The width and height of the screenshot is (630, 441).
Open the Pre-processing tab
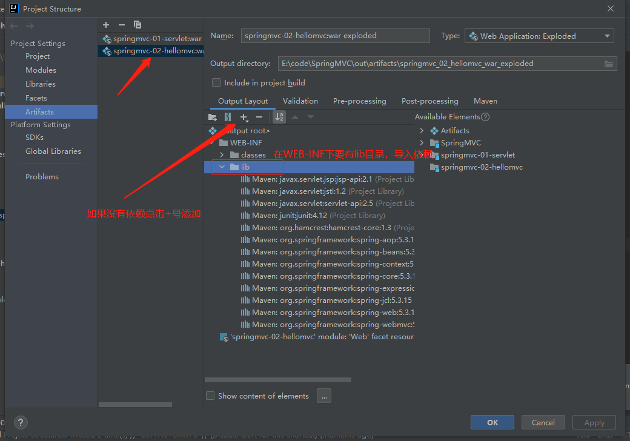pyautogui.click(x=360, y=101)
